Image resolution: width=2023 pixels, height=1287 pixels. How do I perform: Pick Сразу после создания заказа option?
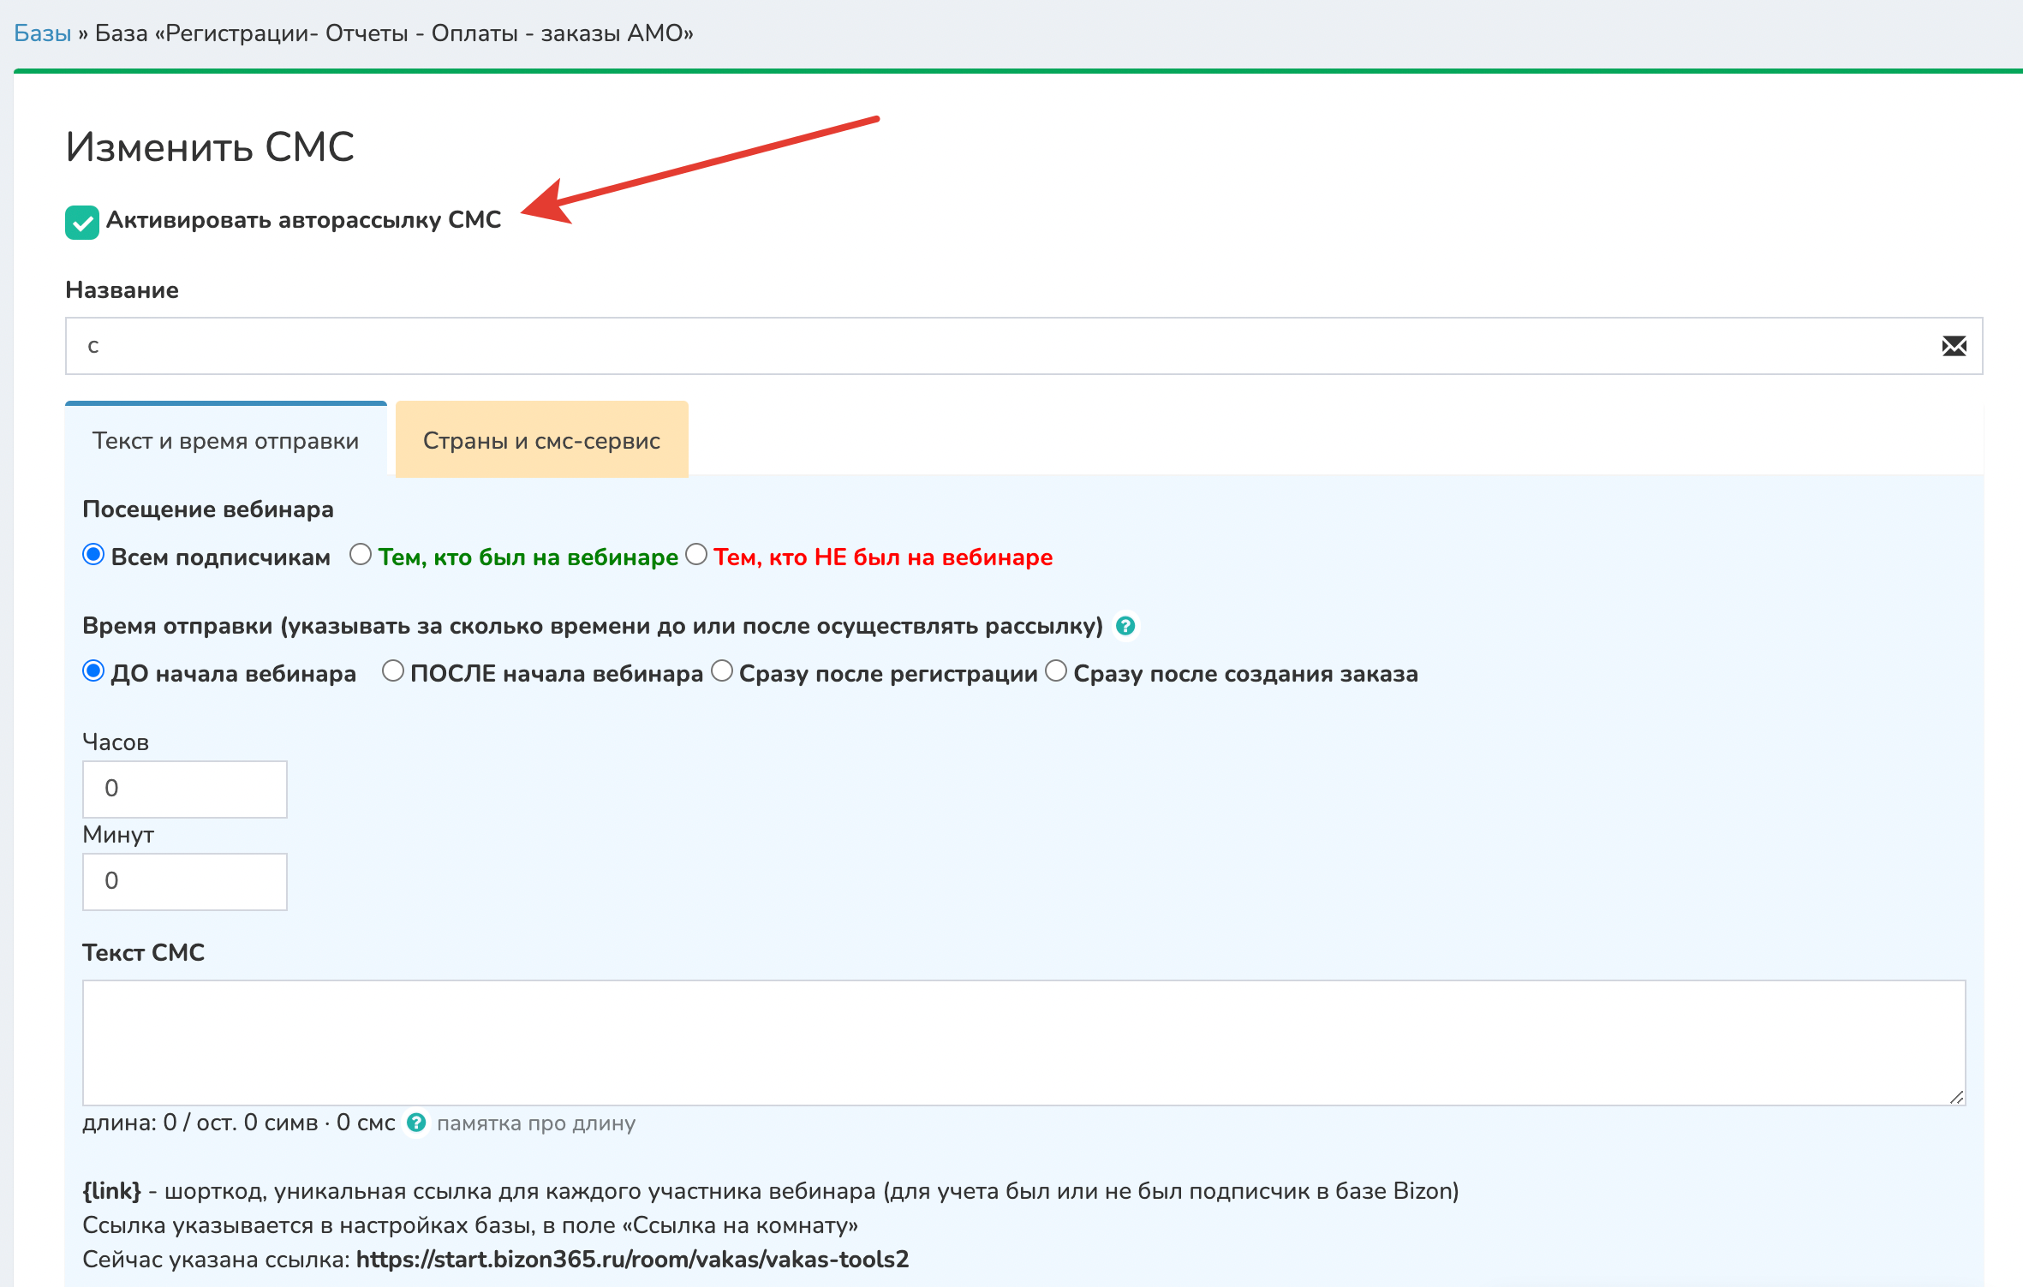1056,671
